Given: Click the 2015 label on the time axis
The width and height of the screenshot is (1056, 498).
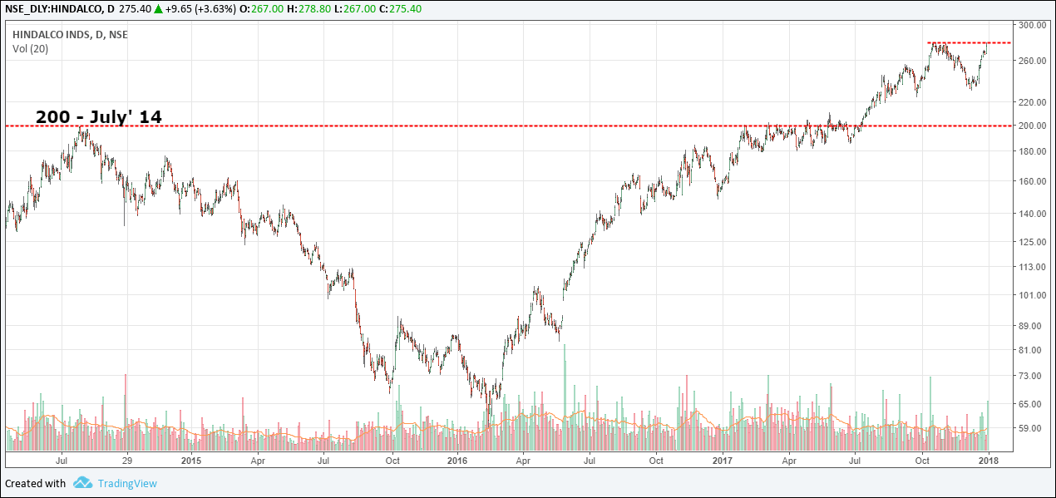Looking at the screenshot, I should 191,459.
